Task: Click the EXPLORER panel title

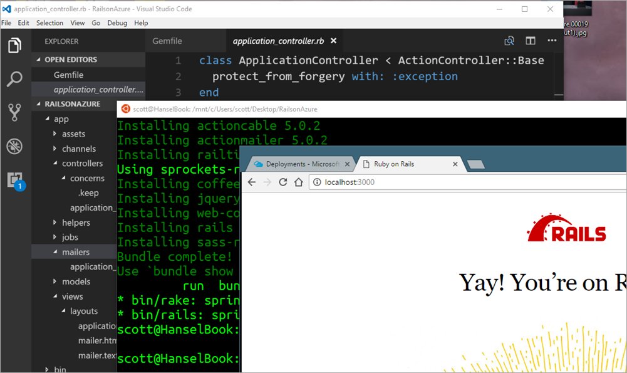Action: [61, 41]
